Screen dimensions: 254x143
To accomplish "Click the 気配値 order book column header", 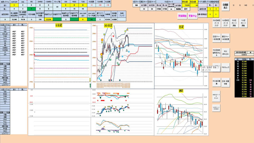I will (x=244, y=60).
